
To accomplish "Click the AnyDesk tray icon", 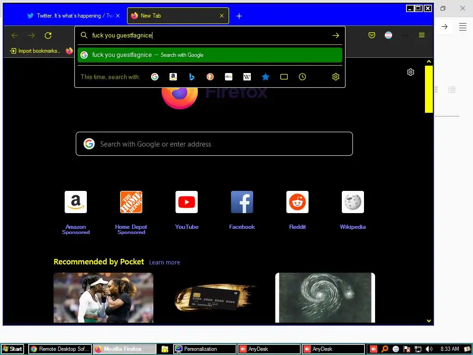I will coord(373,349).
